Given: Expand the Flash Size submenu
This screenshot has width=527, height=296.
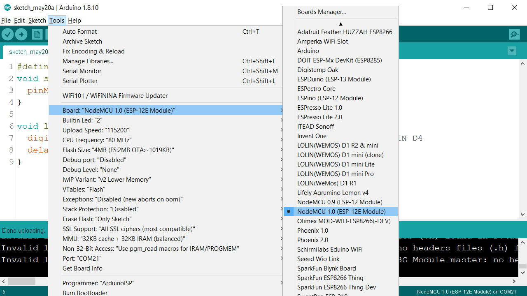Looking at the screenshot, I should click(x=166, y=150).
